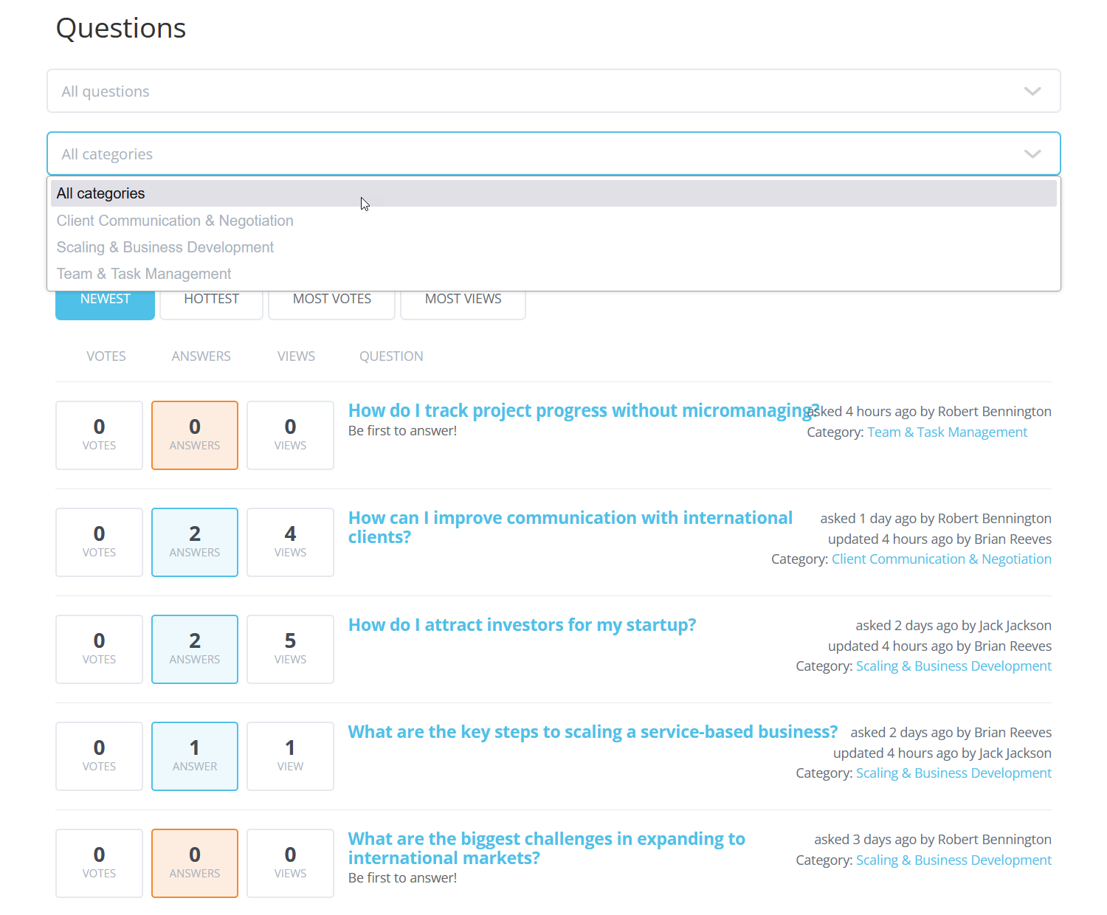Choose Team & Task Management option
Image resolution: width=1107 pixels, height=915 pixels.
[553, 274]
